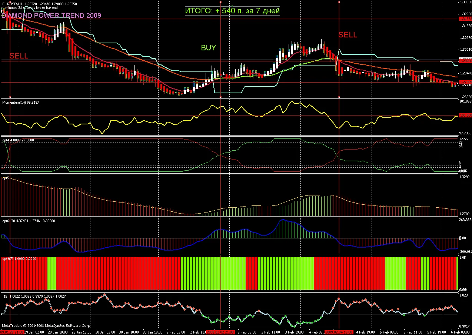Screen dimensions: 472x335
Task: Click the red highlighted 2 Feb 21:00 date marker
Action: tap(220, 332)
